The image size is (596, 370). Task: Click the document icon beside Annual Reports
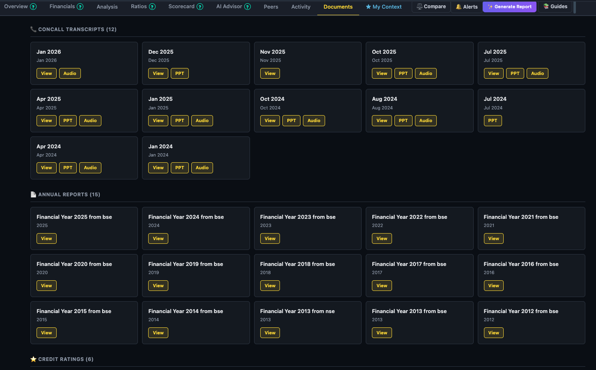point(33,194)
